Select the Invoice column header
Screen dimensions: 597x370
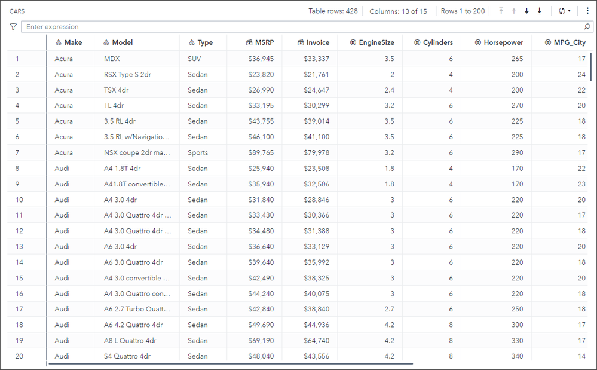pos(310,42)
